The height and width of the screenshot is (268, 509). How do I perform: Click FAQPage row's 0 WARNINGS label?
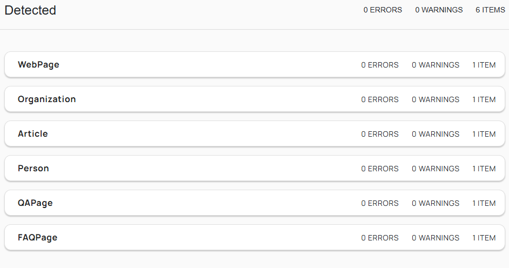436,238
